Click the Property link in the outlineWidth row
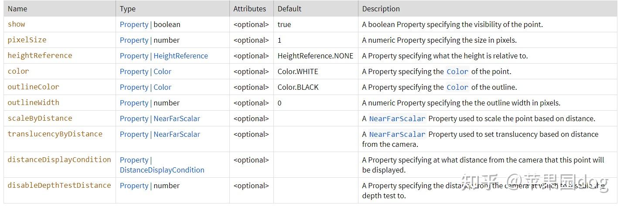The height and width of the screenshot is (210, 624). [x=134, y=103]
